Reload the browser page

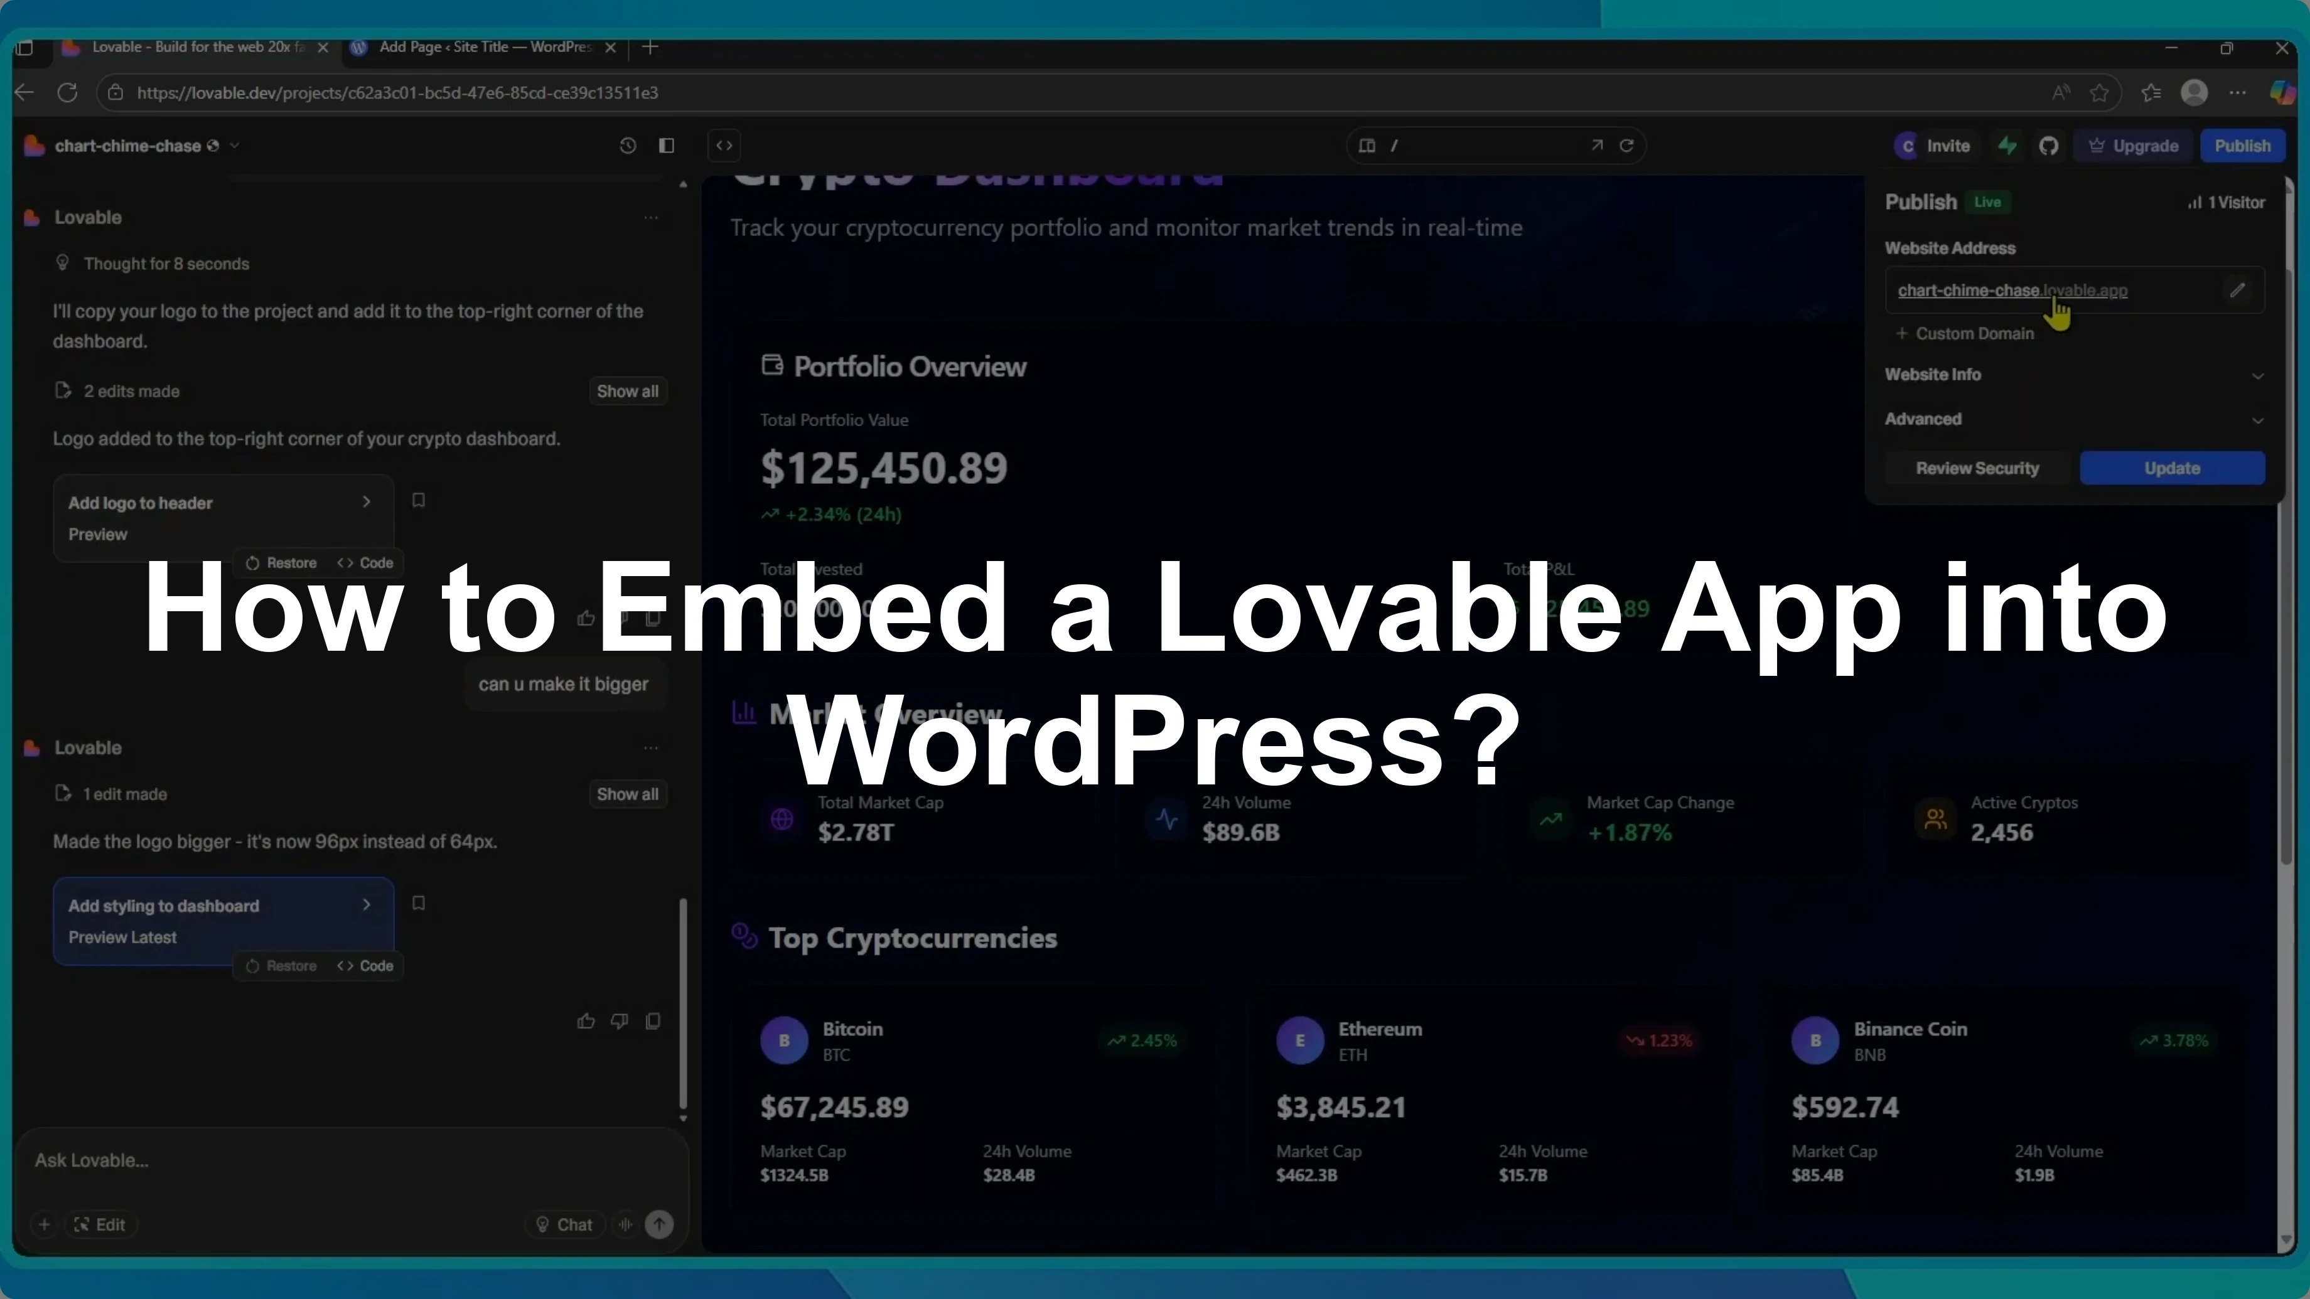(x=67, y=92)
